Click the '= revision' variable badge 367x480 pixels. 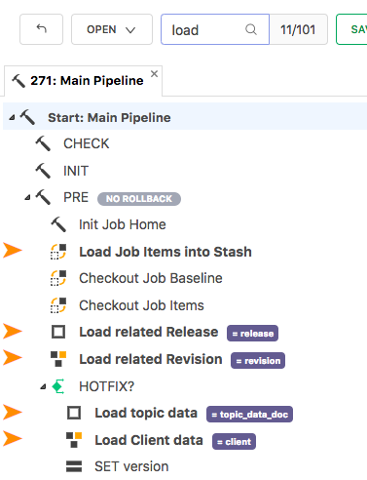tap(258, 361)
